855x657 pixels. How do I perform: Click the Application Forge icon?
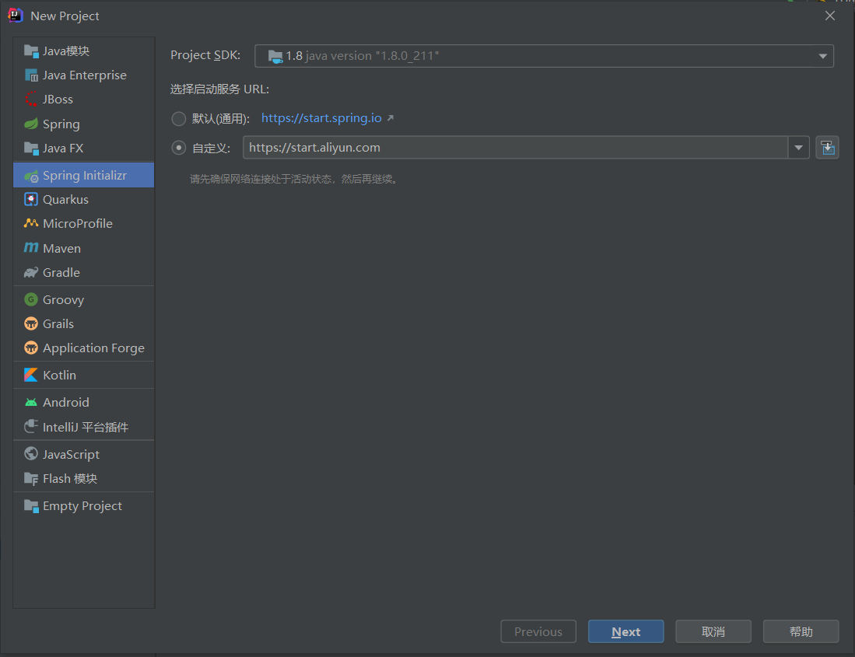(x=31, y=348)
